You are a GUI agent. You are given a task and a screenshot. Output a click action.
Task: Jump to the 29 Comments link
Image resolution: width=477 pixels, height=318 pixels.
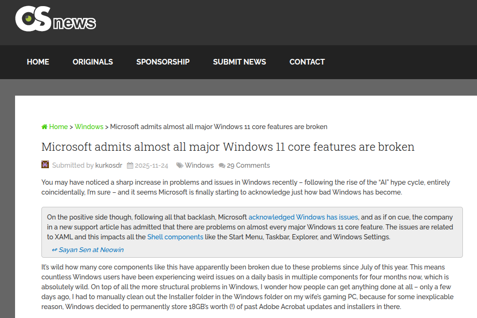[x=248, y=165]
